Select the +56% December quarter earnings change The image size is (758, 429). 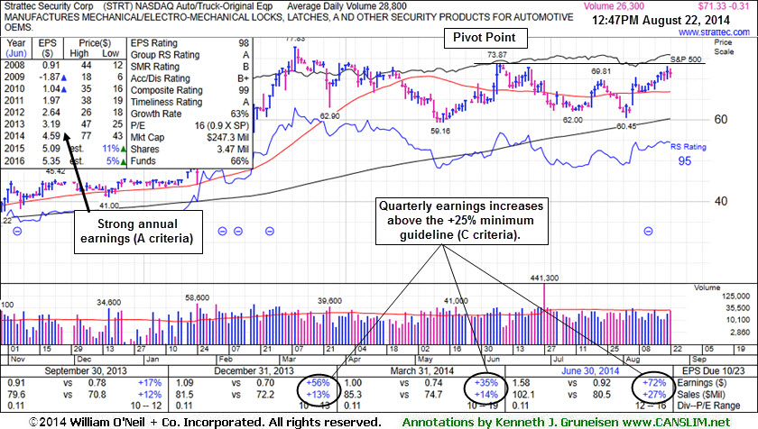pos(318,383)
